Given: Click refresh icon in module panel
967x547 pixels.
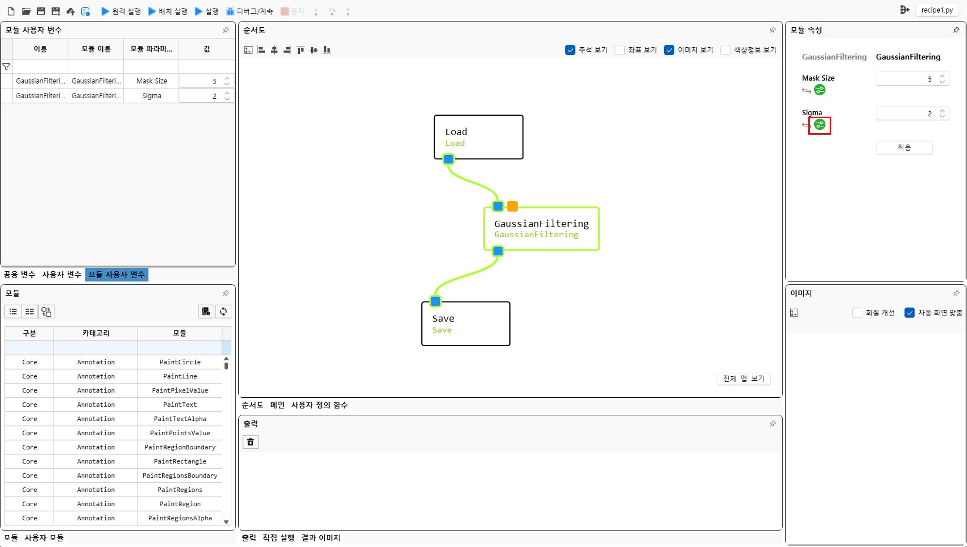Looking at the screenshot, I should [223, 312].
